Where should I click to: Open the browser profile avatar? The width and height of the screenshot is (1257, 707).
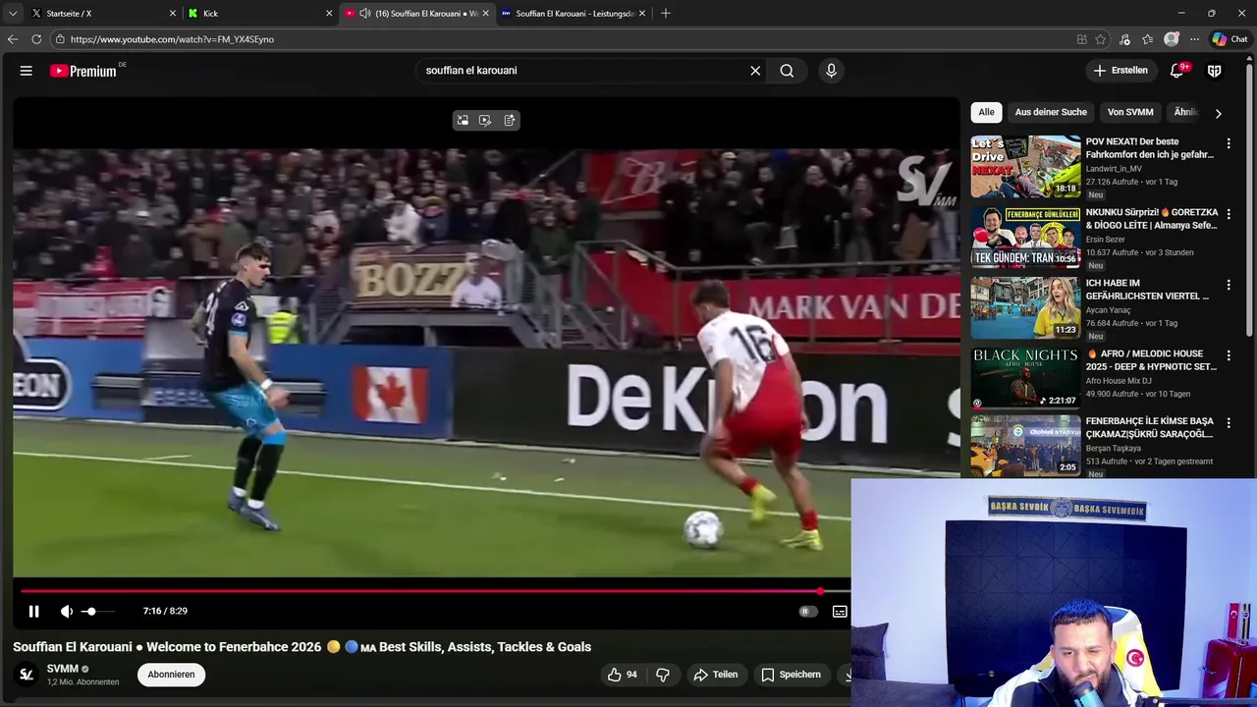[1171, 39]
